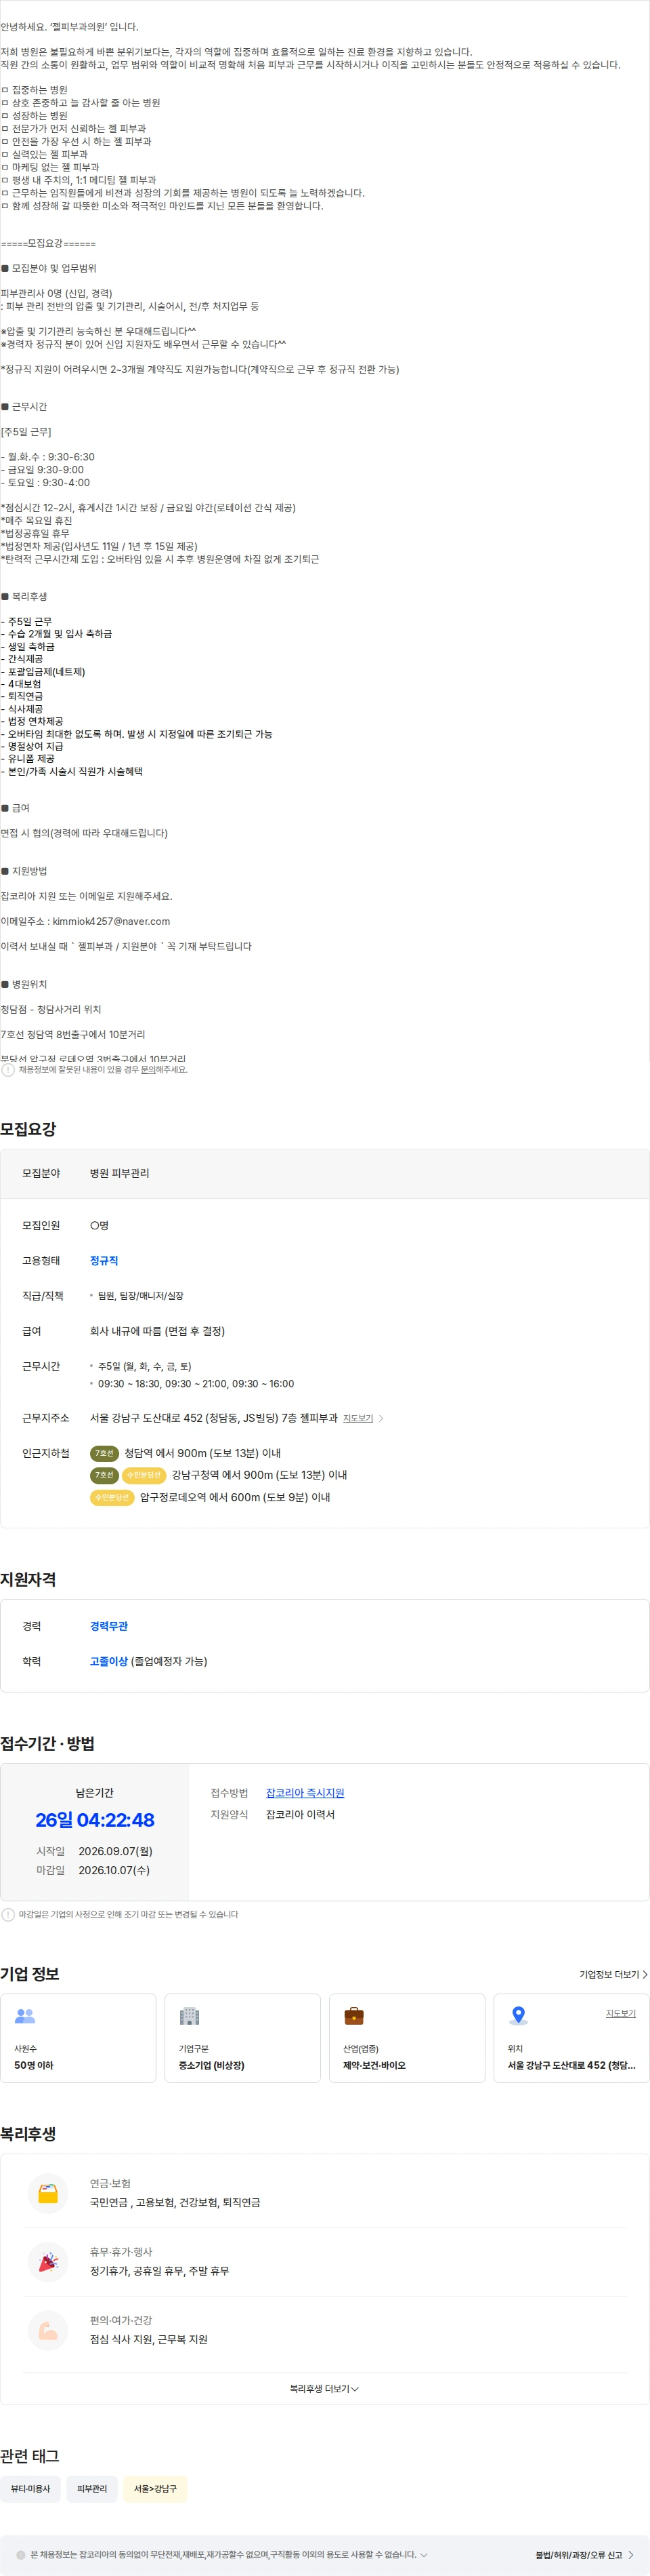Click the 사원수 50명 이하 card
Image resolution: width=650 pixels, height=2576 pixels.
(78, 2038)
